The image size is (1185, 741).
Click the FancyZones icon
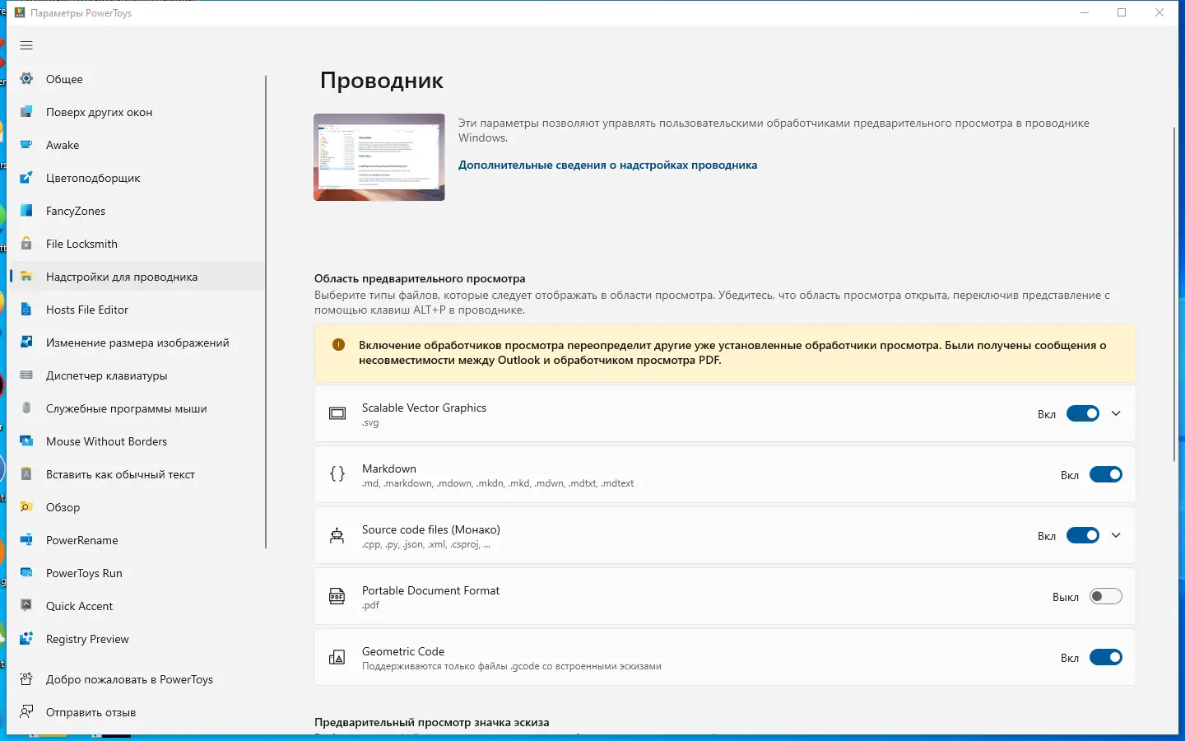[x=26, y=211]
